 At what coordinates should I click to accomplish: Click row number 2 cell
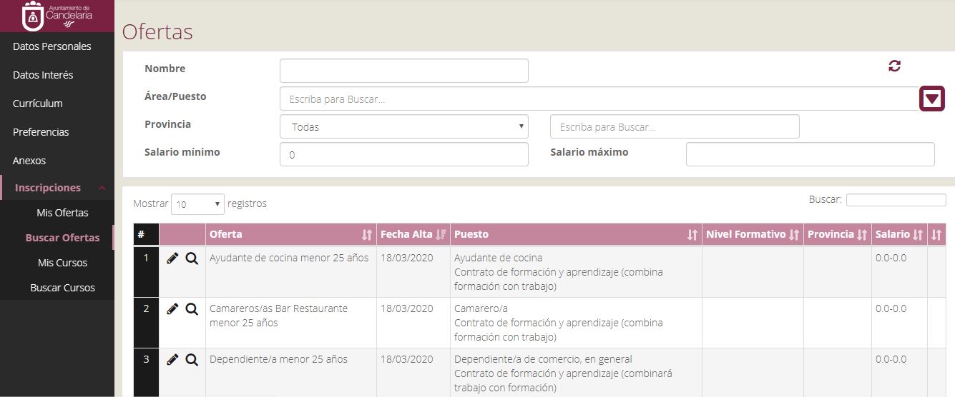click(x=146, y=323)
